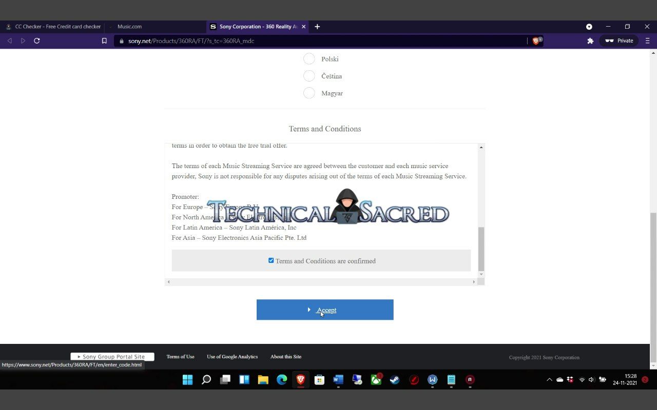Click the Terms and Conditions heading
The width and height of the screenshot is (657, 410).
(x=325, y=129)
